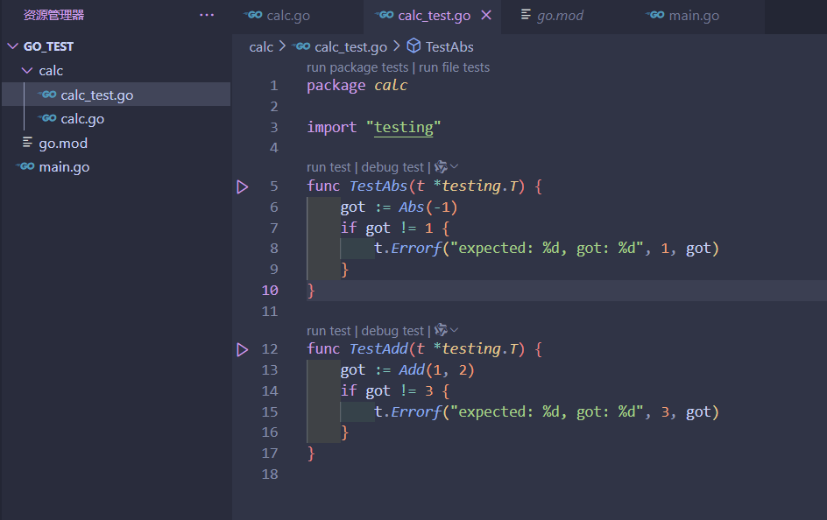
Task: Click Go icon of calc.go in explorer
Action: (47, 118)
